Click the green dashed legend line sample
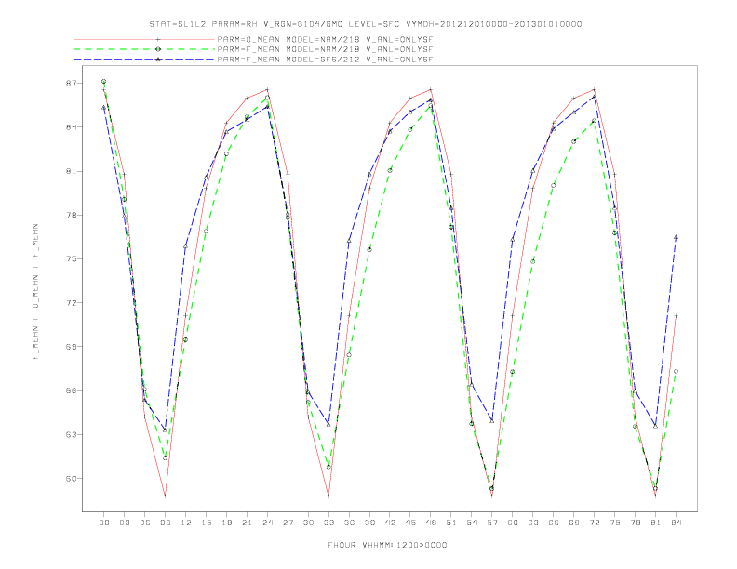The image size is (737, 569). pyautogui.click(x=144, y=49)
